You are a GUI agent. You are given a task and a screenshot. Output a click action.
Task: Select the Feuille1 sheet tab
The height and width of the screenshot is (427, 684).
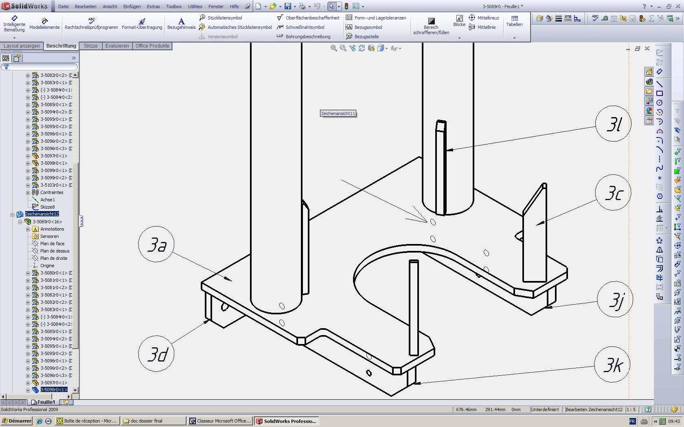(x=43, y=402)
